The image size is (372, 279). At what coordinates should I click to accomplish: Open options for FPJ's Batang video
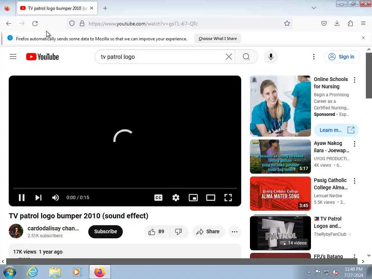pyautogui.click(x=355, y=256)
